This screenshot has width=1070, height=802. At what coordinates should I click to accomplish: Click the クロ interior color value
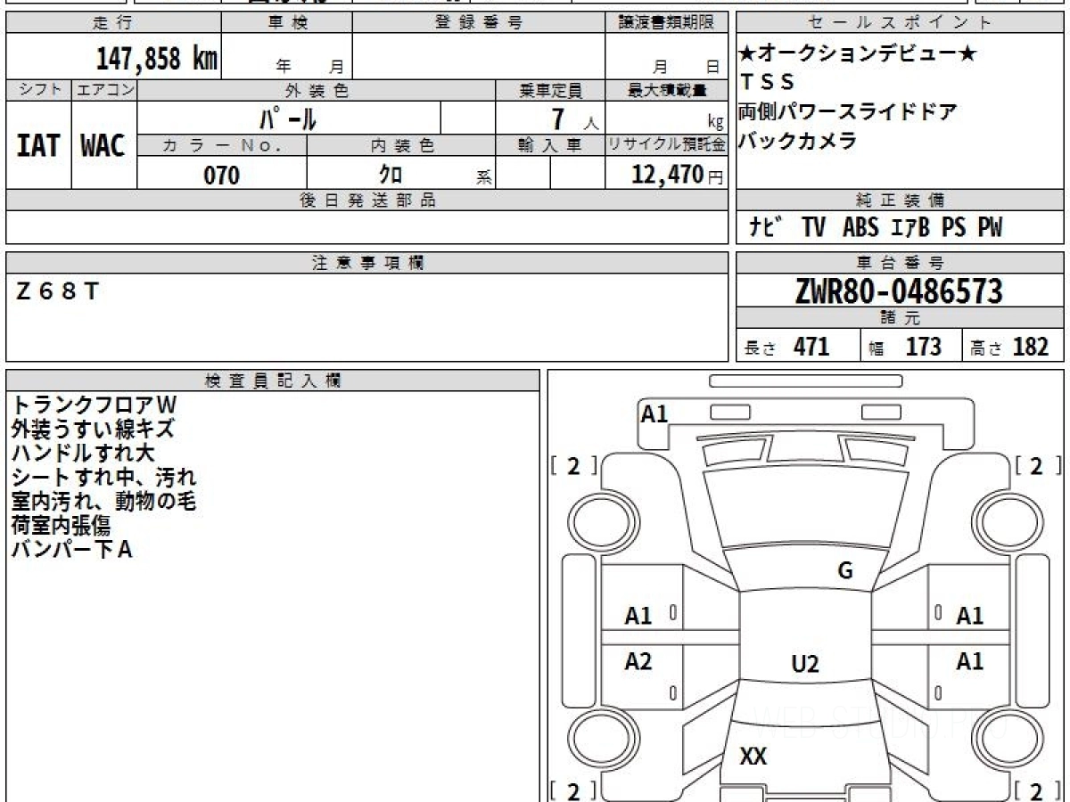point(390,175)
